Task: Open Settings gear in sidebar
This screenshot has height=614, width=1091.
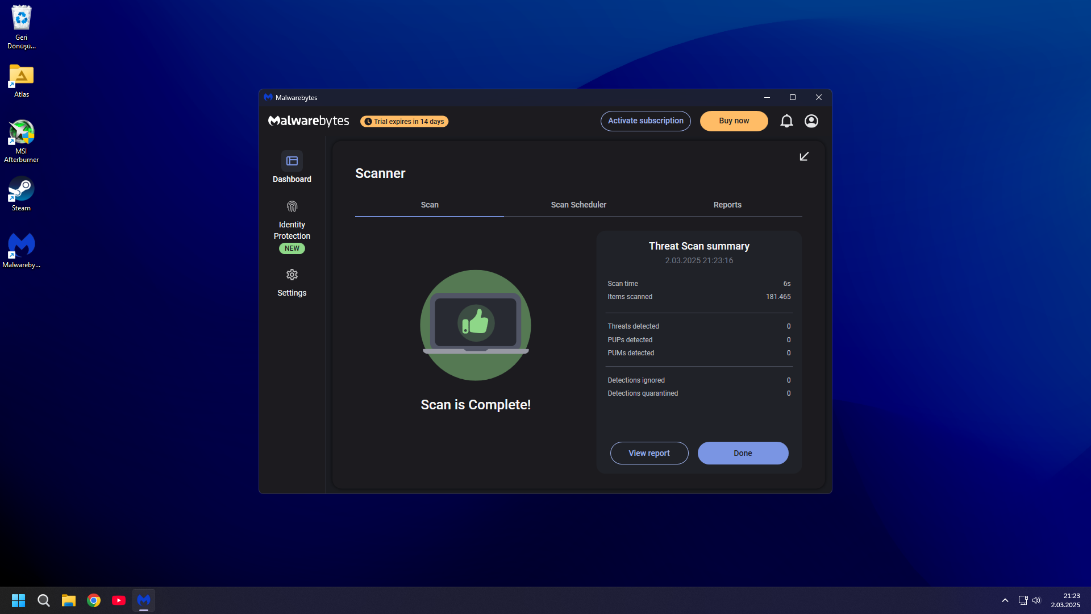Action: click(292, 275)
